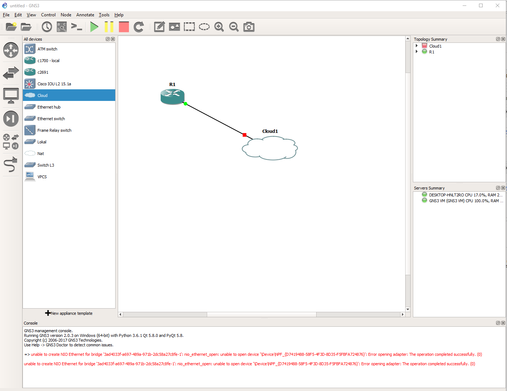Screen dimensions: 507x391
Task: Browse security devices sidebar icon
Action: pyautogui.click(x=11, y=119)
